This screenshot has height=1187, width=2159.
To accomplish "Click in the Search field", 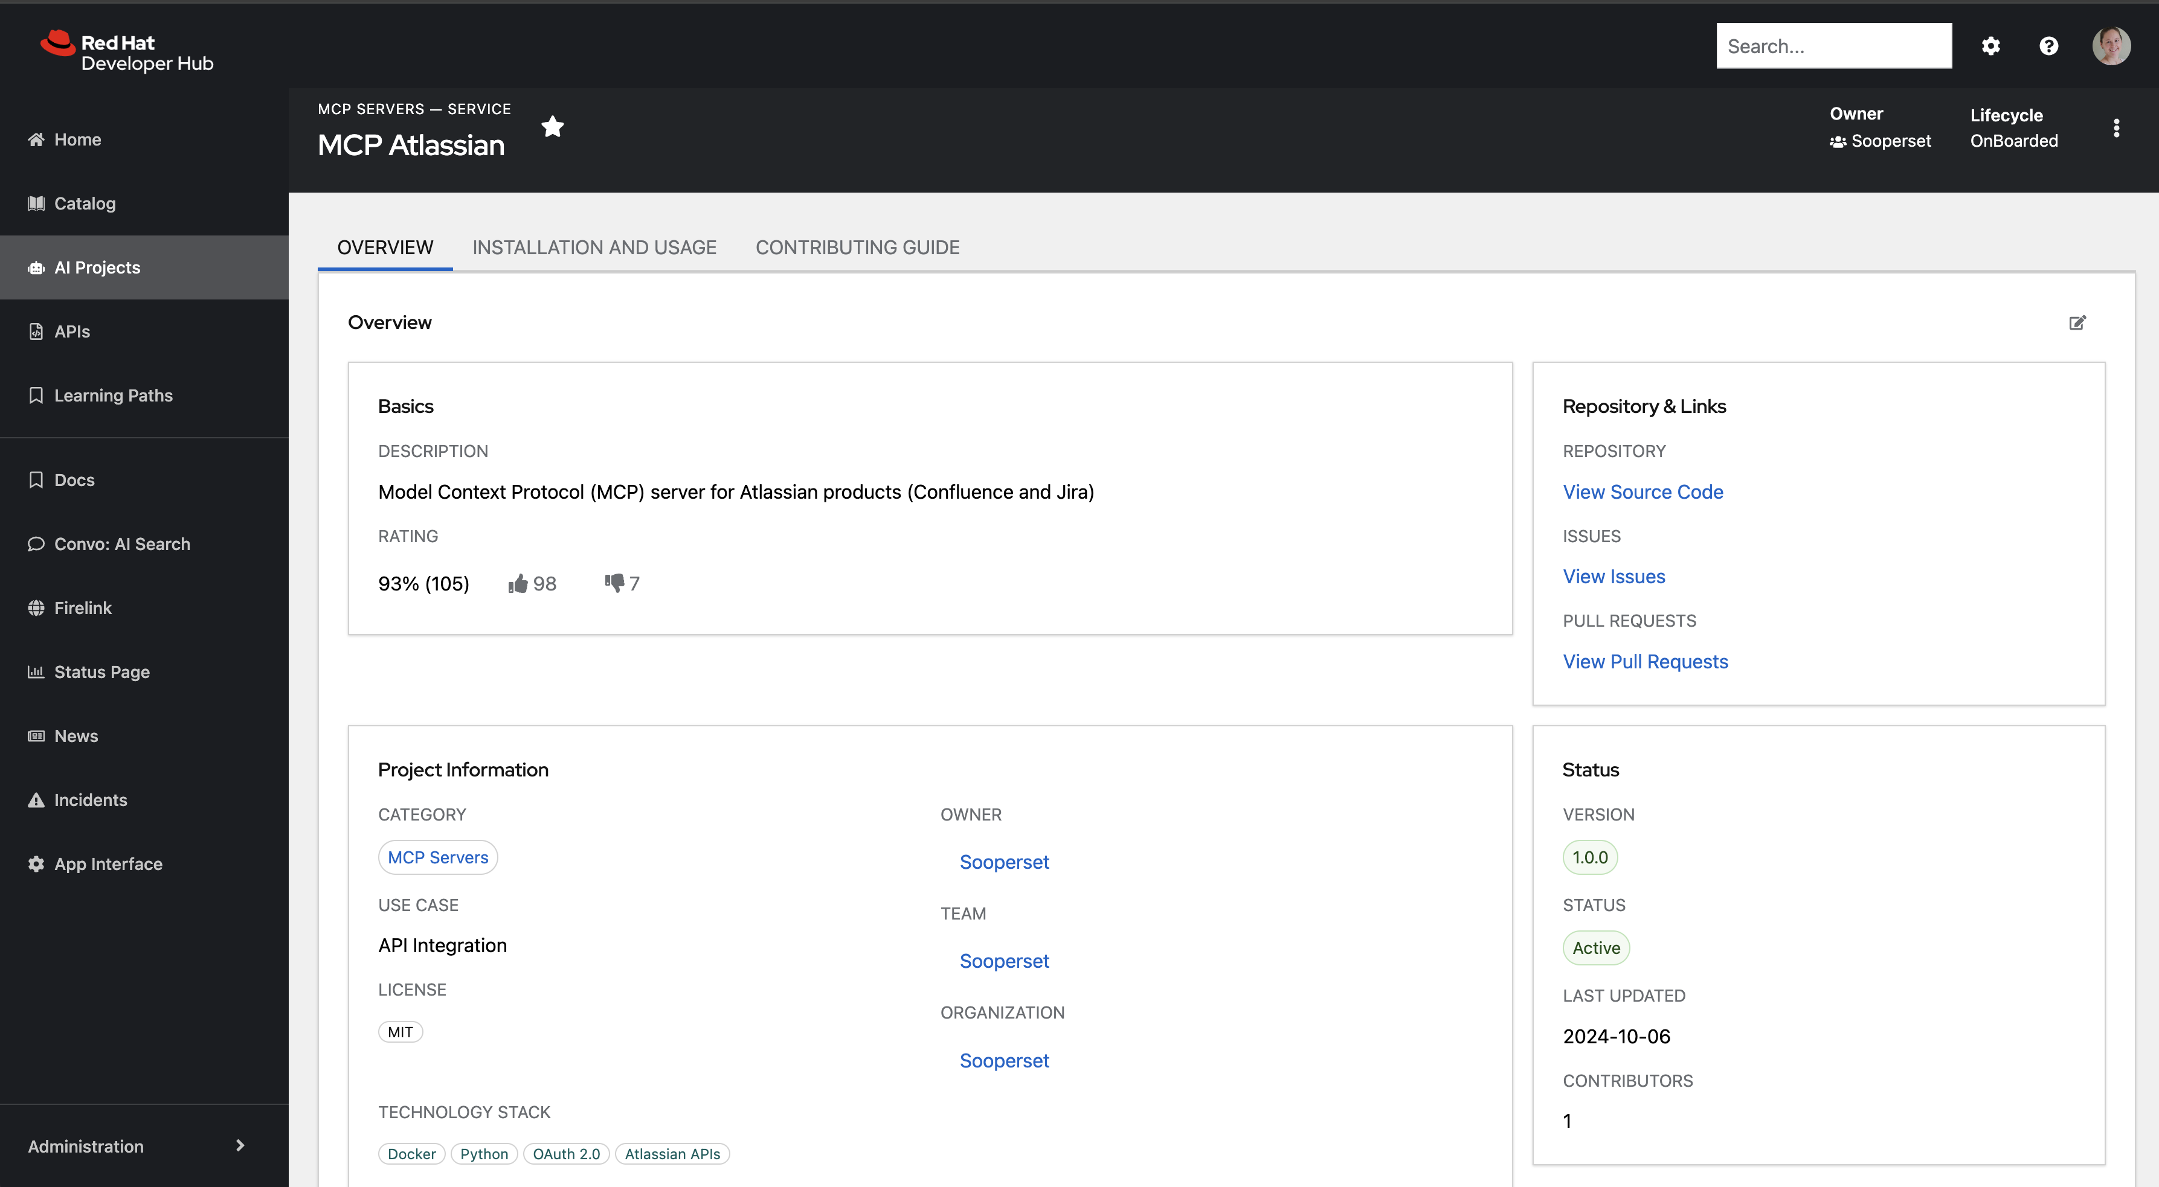I will (1833, 46).
